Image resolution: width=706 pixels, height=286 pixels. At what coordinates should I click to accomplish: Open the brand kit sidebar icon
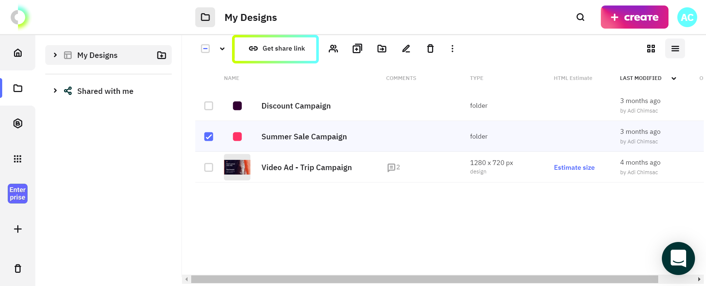coord(18,124)
